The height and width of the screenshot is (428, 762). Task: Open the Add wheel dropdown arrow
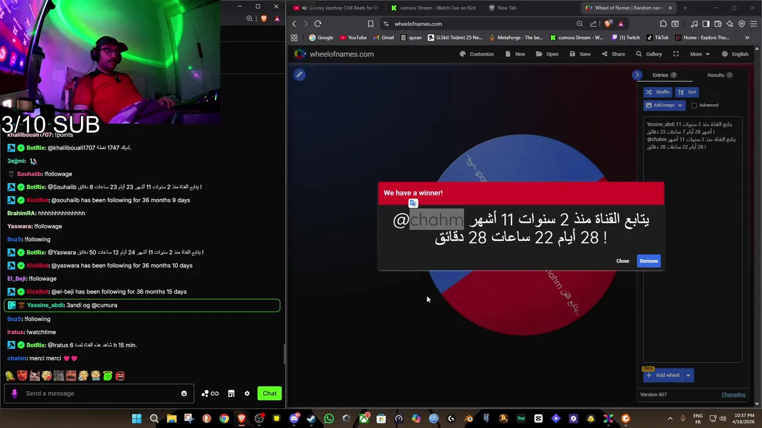point(688,375)
